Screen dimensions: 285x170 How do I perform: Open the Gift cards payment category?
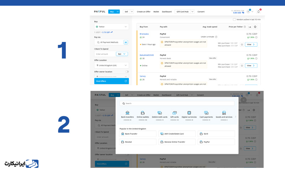pos(175,113)
